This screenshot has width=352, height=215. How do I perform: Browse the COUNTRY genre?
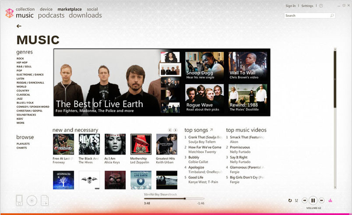[23, 91]
